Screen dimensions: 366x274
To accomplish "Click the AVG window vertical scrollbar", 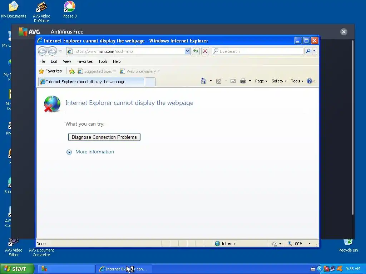I will click(353, 127).
